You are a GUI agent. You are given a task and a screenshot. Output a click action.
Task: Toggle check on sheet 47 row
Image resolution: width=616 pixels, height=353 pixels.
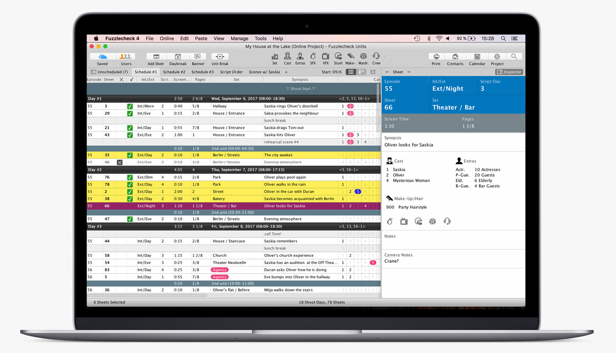pyautogui.click(x=130, y=219)
